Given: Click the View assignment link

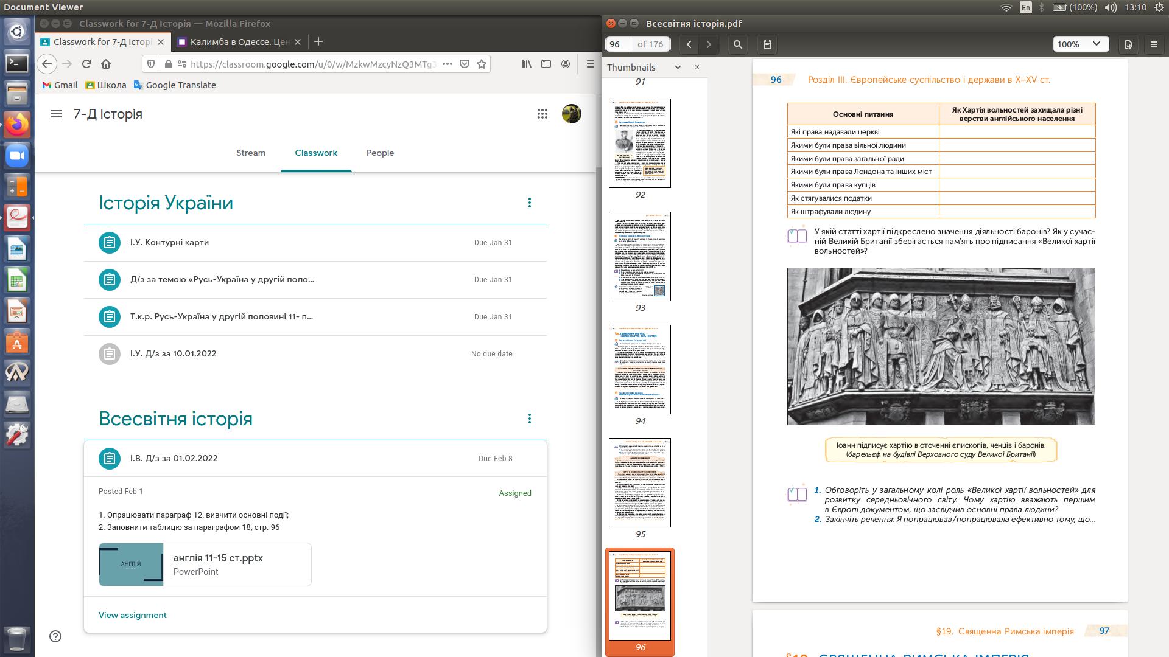Looking at the screenshot, I should tap(133, 615).
